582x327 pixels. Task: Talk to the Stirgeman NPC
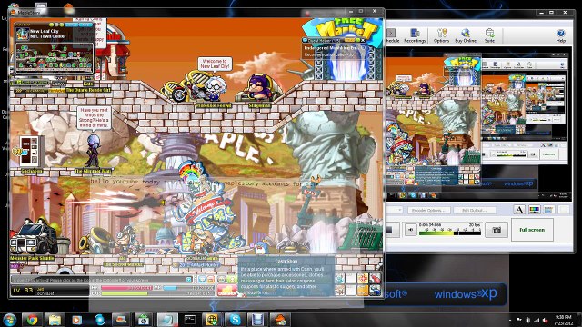click(x=258, y=88)
